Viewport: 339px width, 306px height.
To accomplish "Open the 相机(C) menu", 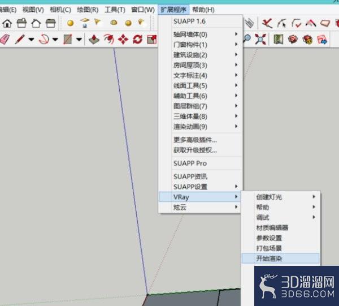I will [x=60, y=10].
